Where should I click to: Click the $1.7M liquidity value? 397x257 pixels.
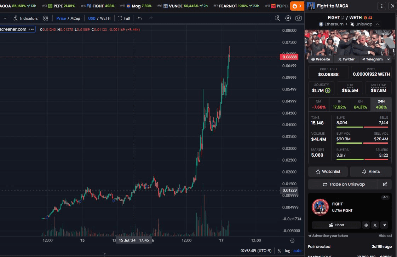[318, 90]
